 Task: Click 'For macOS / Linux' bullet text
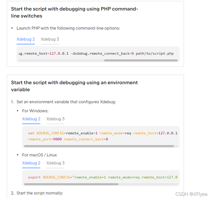click(x=39, y=155)
